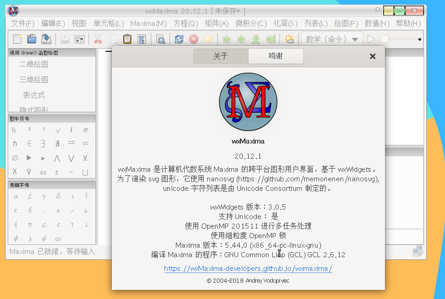Image resolution: width=445 pixels, height=299 pixels.
Task: Switch to the 关于 tab
Action: coord(220,56)
